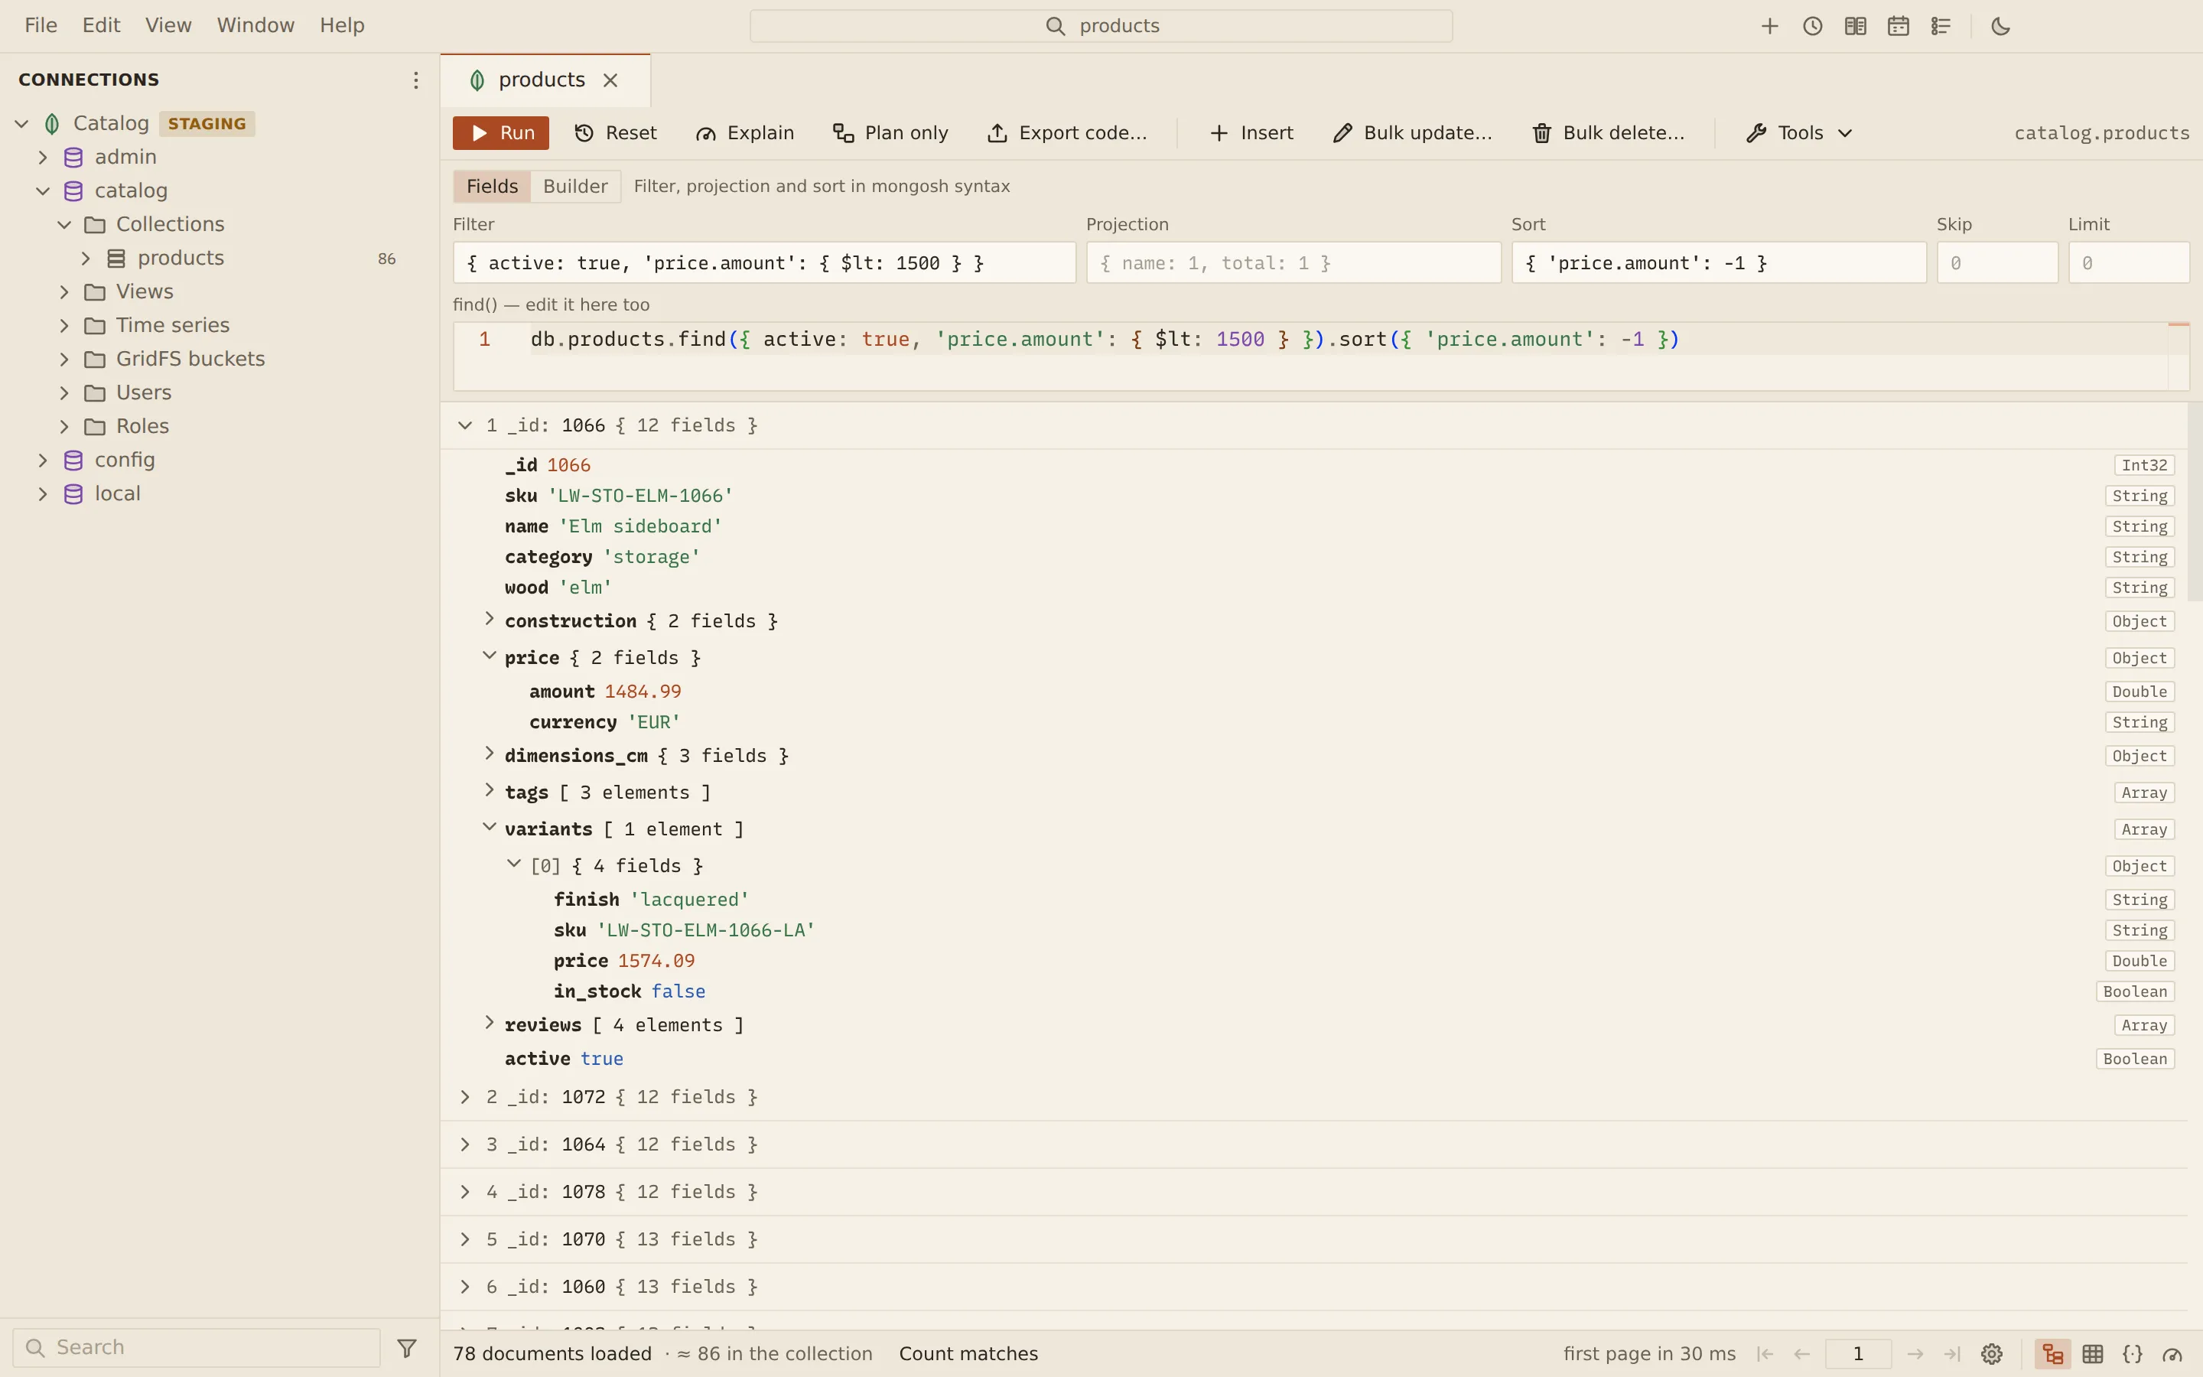This screenshot has height=1377, width=2203.
Task: Expand the config database
Action: pos(43,461)
